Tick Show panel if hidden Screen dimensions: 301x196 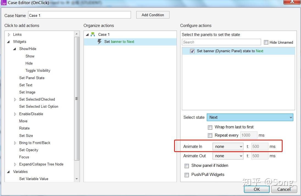click(186, 166)
